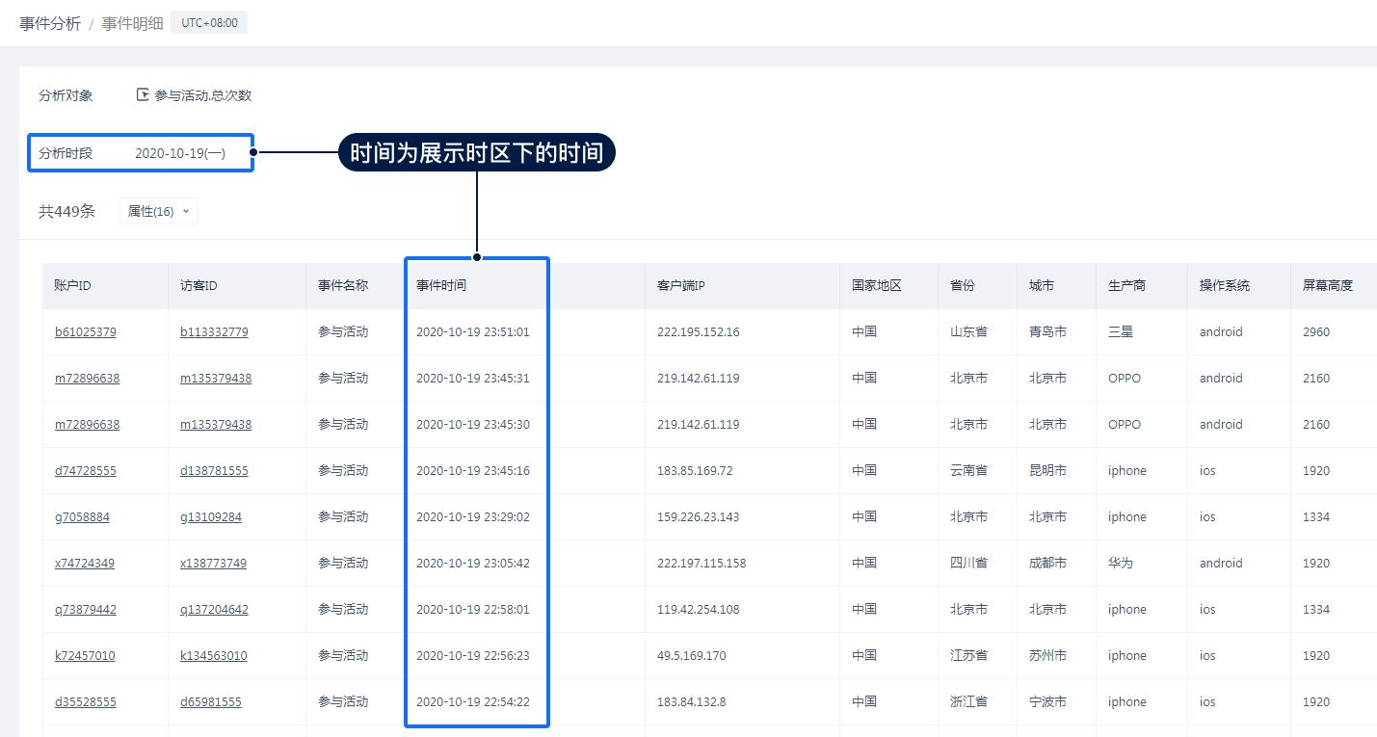
Task: Click the 账户ID column header
Action: click(x=73, y=286)
